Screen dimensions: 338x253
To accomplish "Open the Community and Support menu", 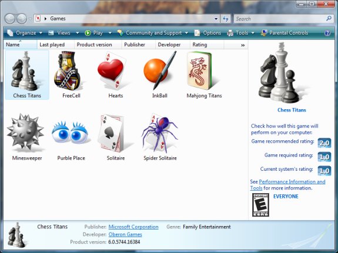I will pyautogui.click(x=153, y=33).
